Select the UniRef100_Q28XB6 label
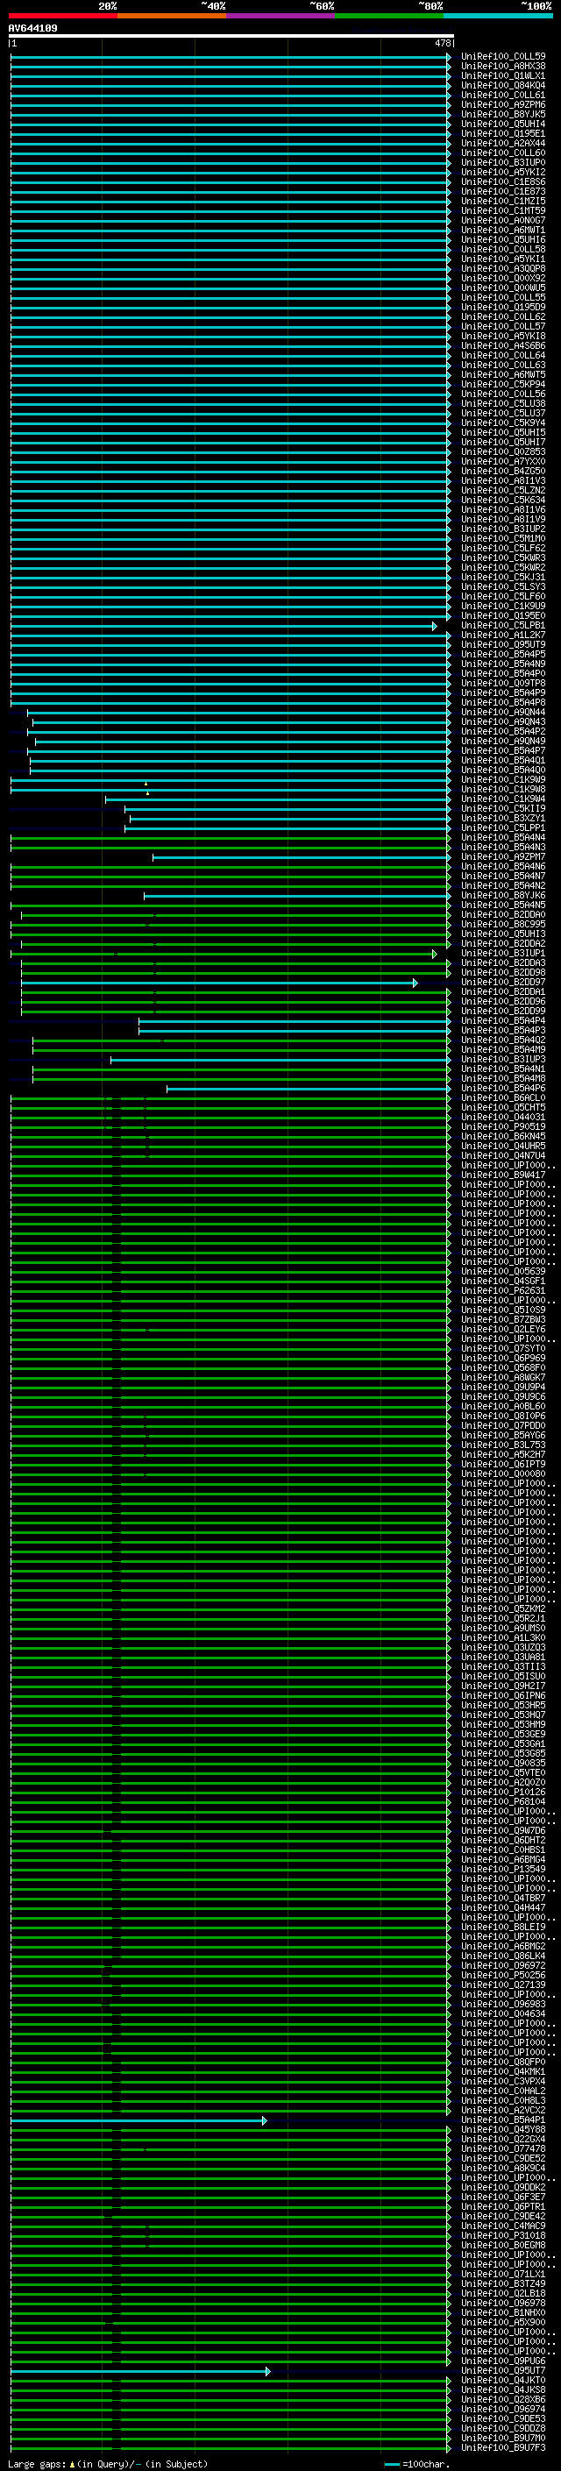This screenshot has height=2471, width=561. 503,2399
